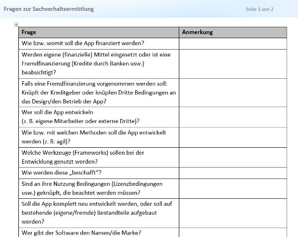
Task: Select the Anmerkung cell next to Kreditgeber question
Action: (232, 93)
